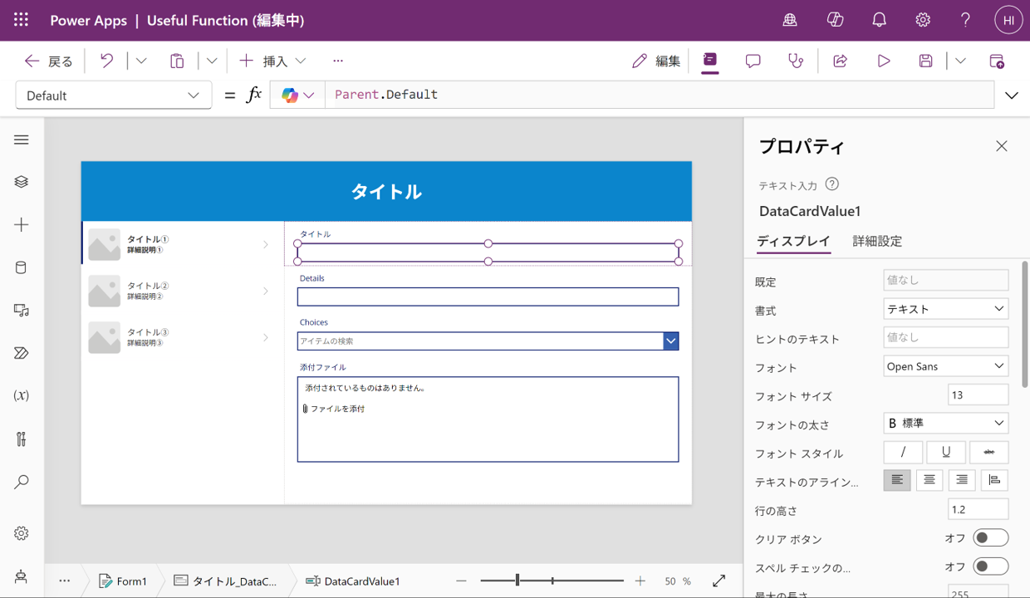Open more commands ellipsis in toolbar
The image size is (1030, 598).
[x=337, y=61]
